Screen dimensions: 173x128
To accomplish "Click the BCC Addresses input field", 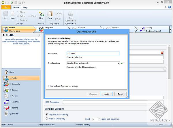I will click(x=113, y=102).
